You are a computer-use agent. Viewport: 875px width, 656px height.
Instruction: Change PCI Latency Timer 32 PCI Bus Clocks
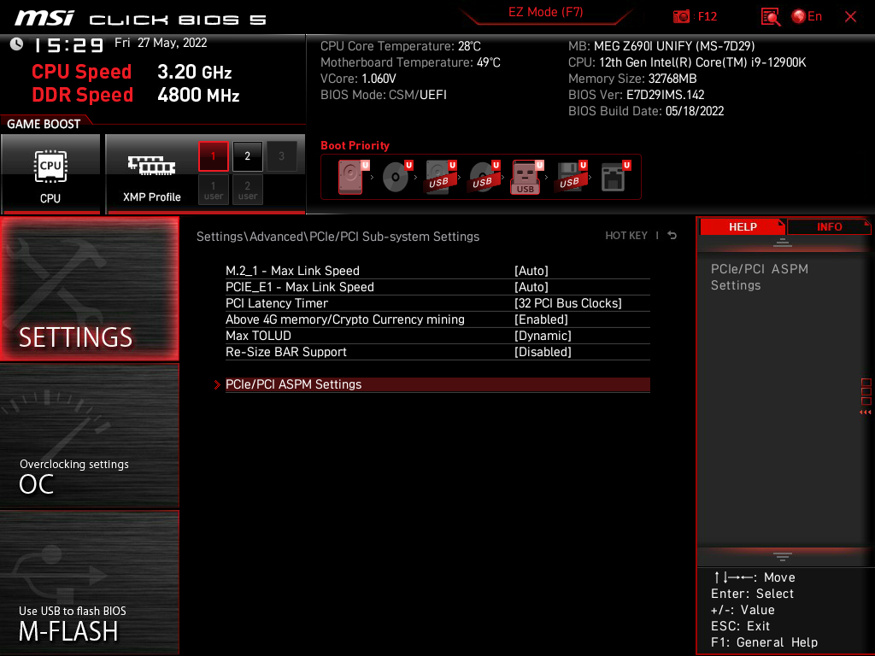click(567, 303)
